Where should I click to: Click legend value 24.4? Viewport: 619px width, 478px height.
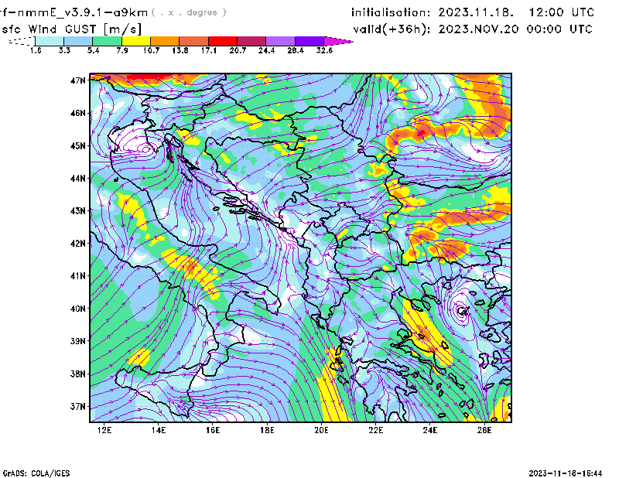(x=266, y=50)
